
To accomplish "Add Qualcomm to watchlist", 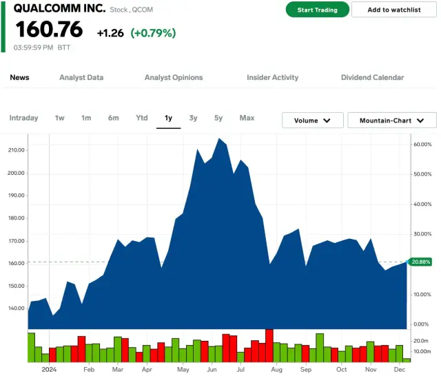I will [x=393, y=10].
